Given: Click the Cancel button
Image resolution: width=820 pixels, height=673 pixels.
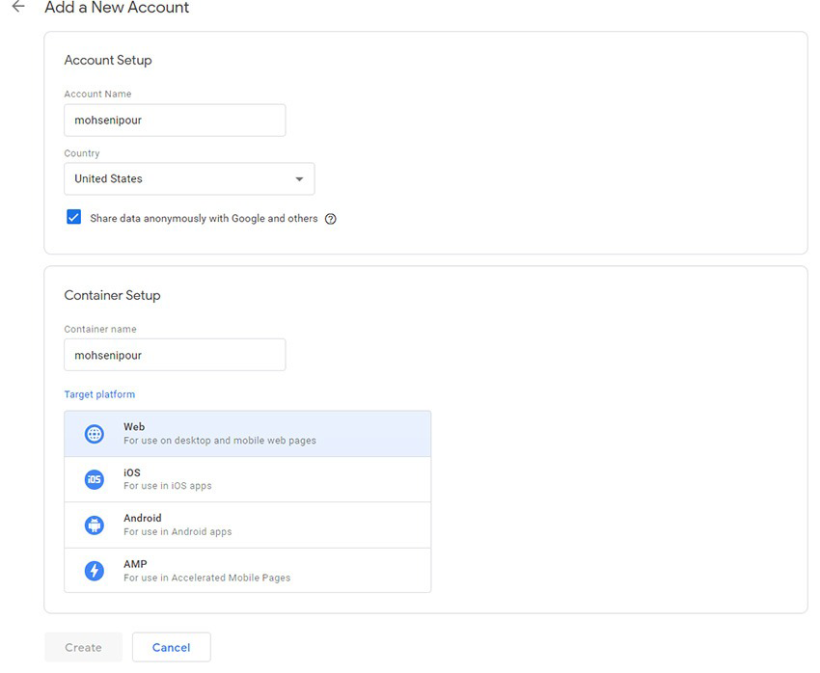Looking at the screenshot, I should tap(172, 647).
